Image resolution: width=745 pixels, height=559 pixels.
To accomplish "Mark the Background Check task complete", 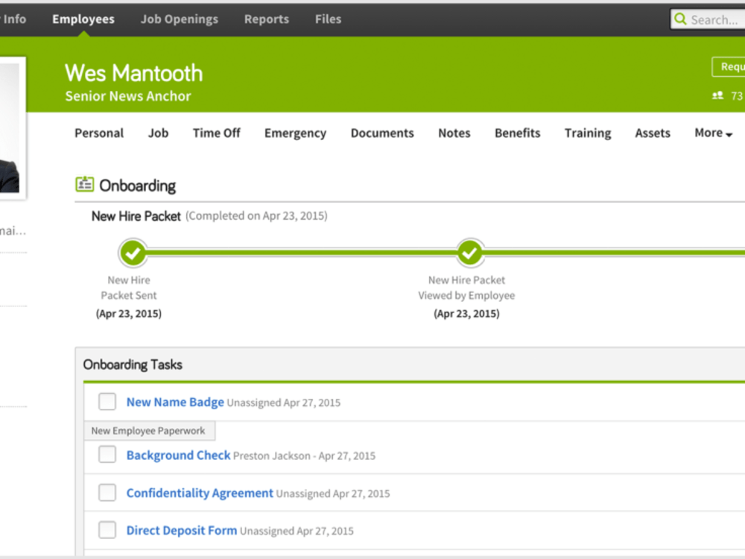I will pyautogui.click(x=107, y=455).
